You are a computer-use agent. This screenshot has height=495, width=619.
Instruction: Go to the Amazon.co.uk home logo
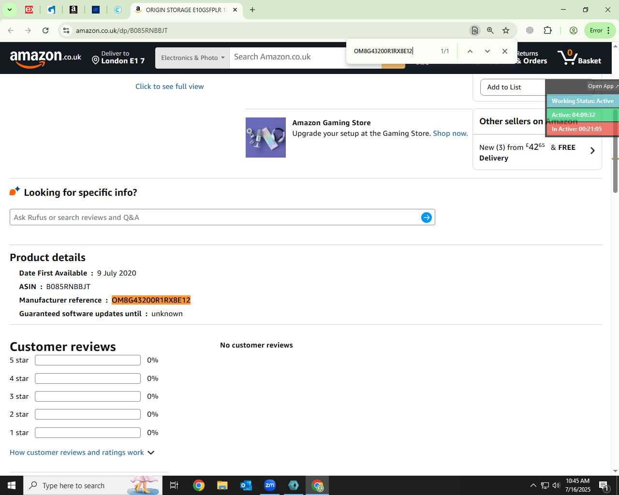click(x=45, y=58)
